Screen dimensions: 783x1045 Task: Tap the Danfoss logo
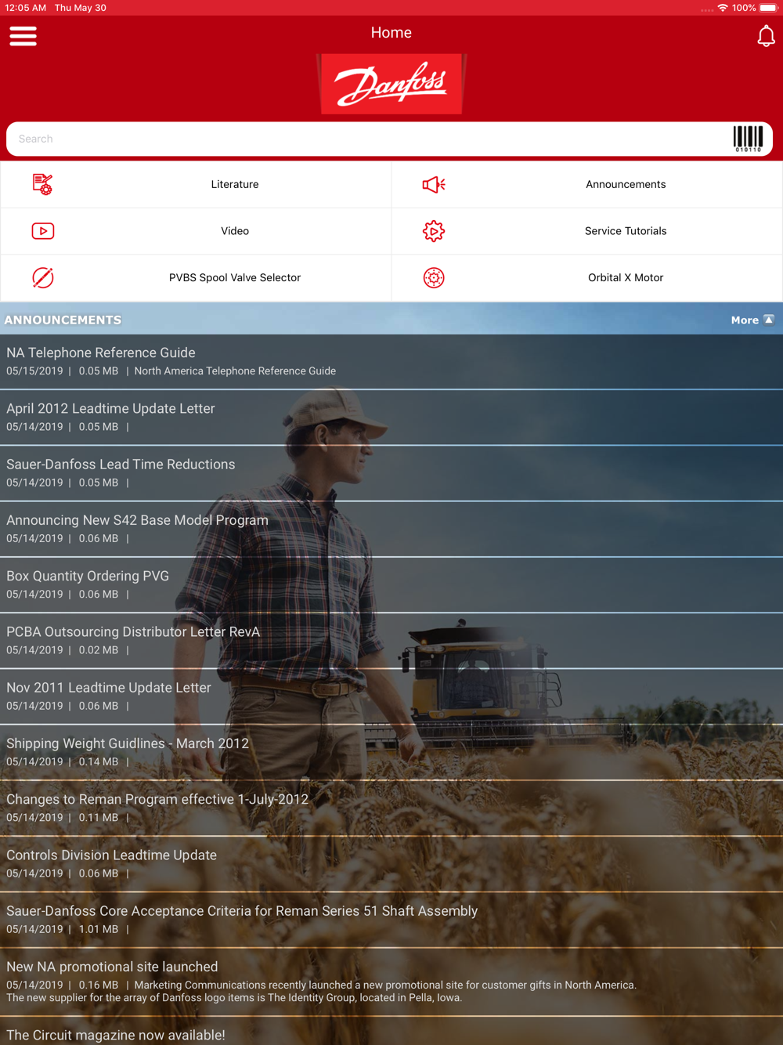click(391, 84)
